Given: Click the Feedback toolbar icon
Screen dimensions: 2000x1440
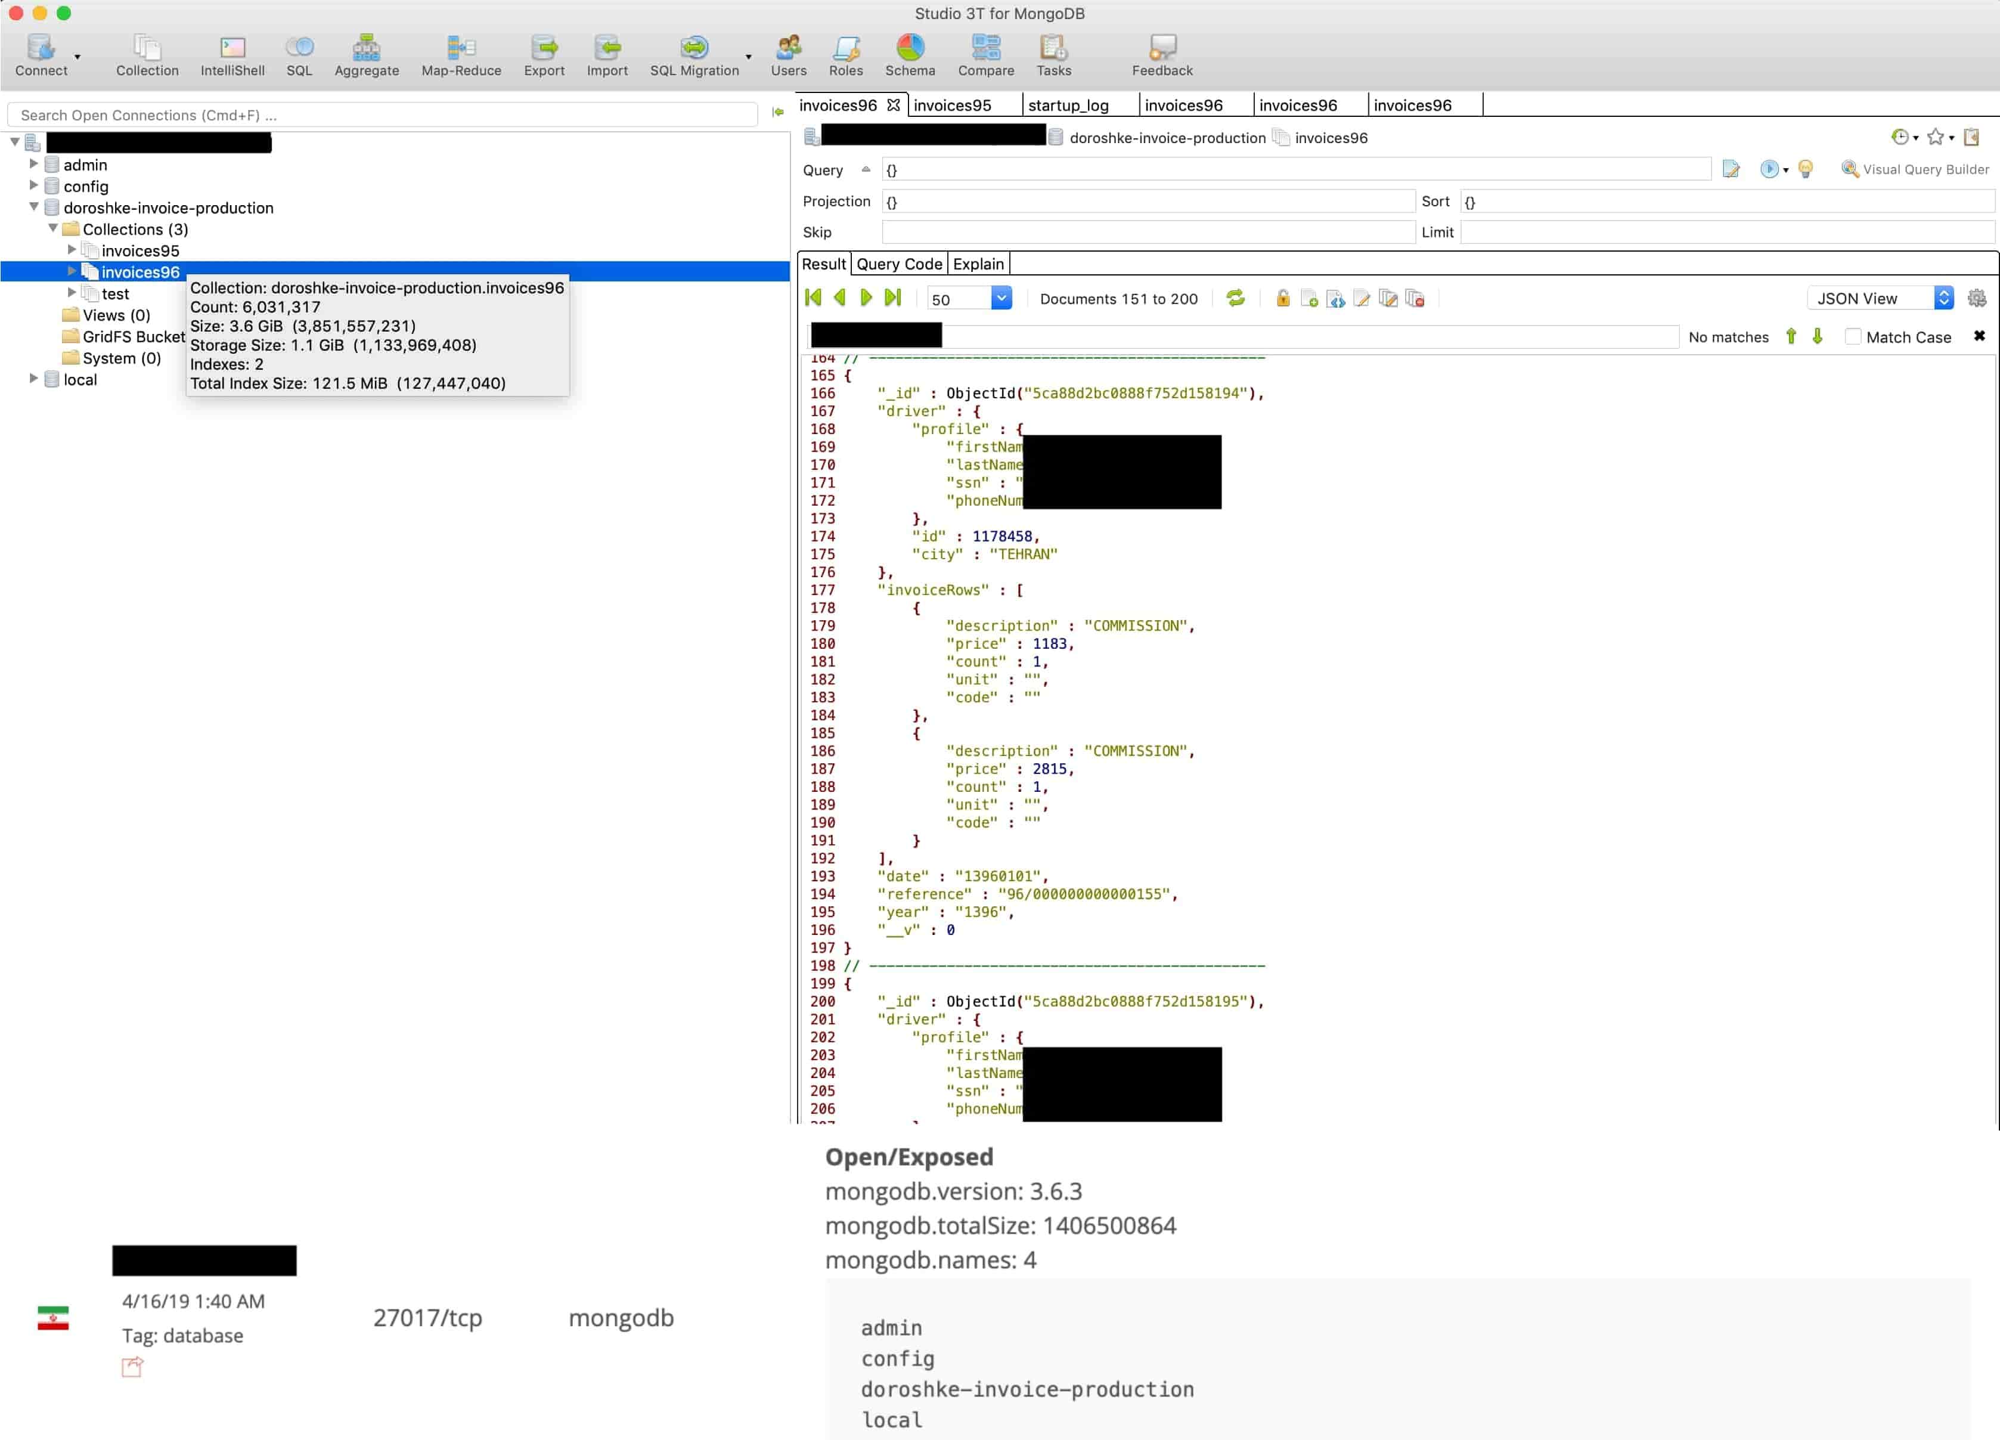Looking at the screenshot, I should [1162, 55].
